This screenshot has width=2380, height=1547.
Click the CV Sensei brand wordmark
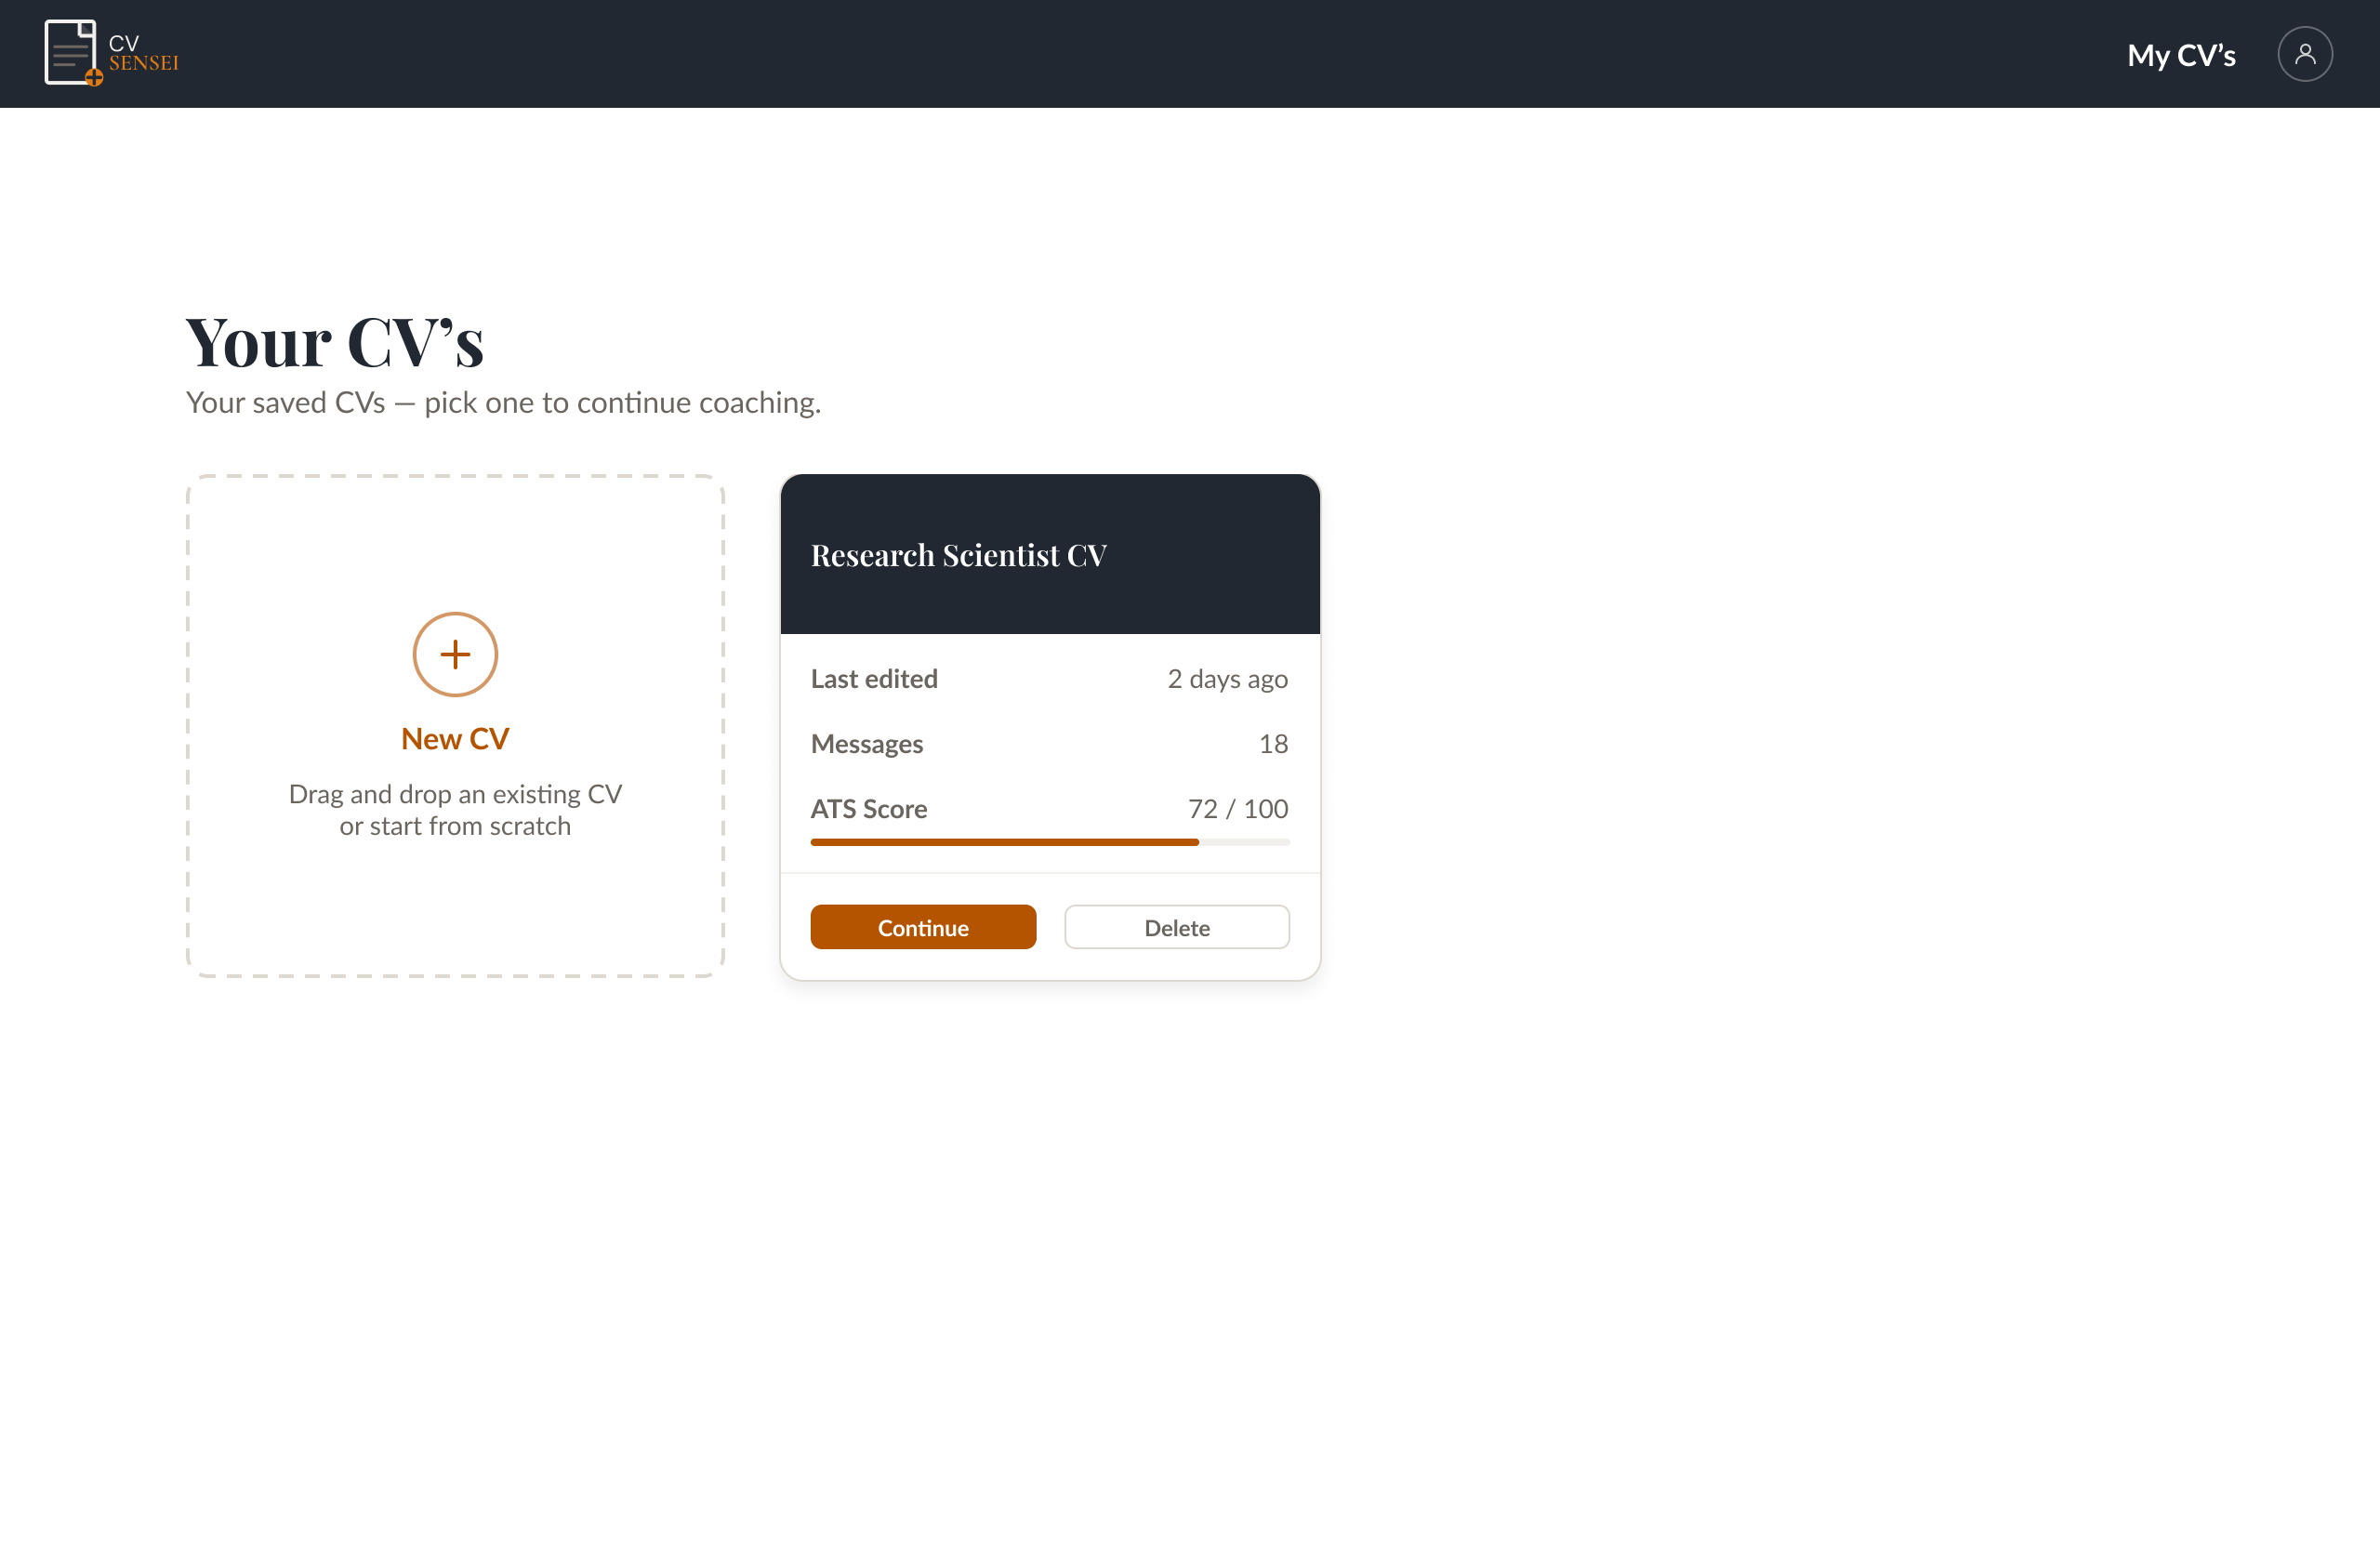(x=143, y=52)
